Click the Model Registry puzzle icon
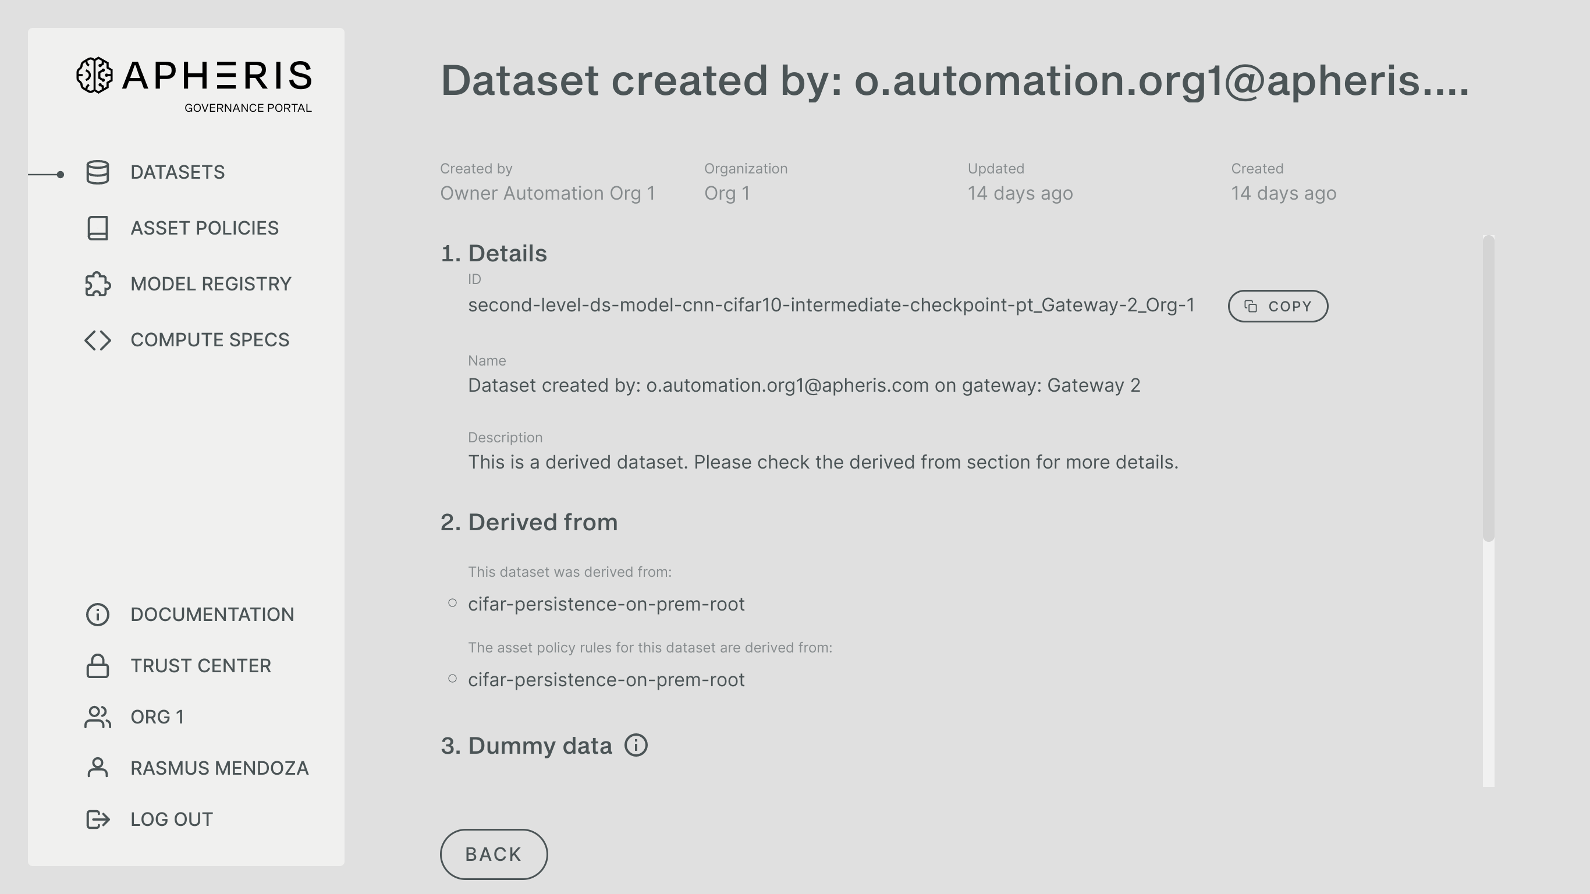This screenshot has height=894, width=1590. coord(98,284)
